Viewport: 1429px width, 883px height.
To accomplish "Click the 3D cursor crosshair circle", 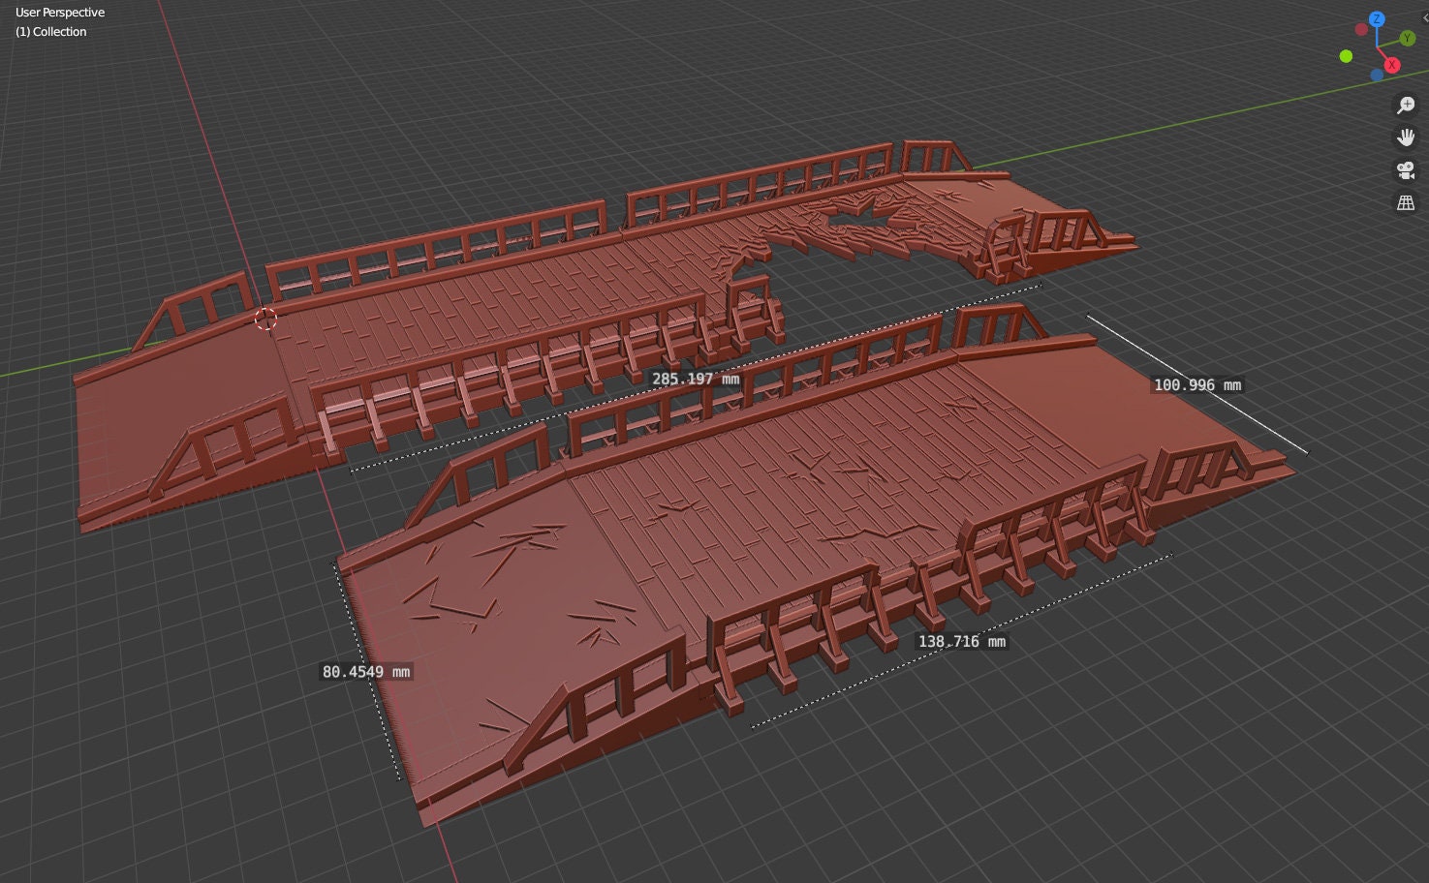I will (265, 319).
